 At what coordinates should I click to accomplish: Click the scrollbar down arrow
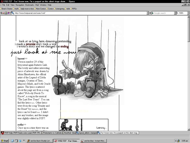189,129
